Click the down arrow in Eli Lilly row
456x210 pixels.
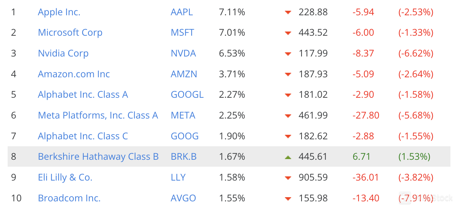(288, 178)
